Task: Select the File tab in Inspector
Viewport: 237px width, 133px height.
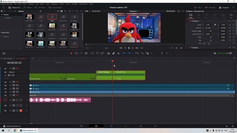Action: (x=231, y=16)
